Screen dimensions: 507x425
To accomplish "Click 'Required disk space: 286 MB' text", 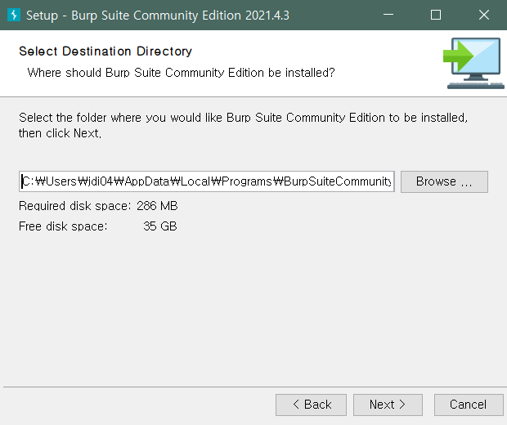I will tap(98, 206).
